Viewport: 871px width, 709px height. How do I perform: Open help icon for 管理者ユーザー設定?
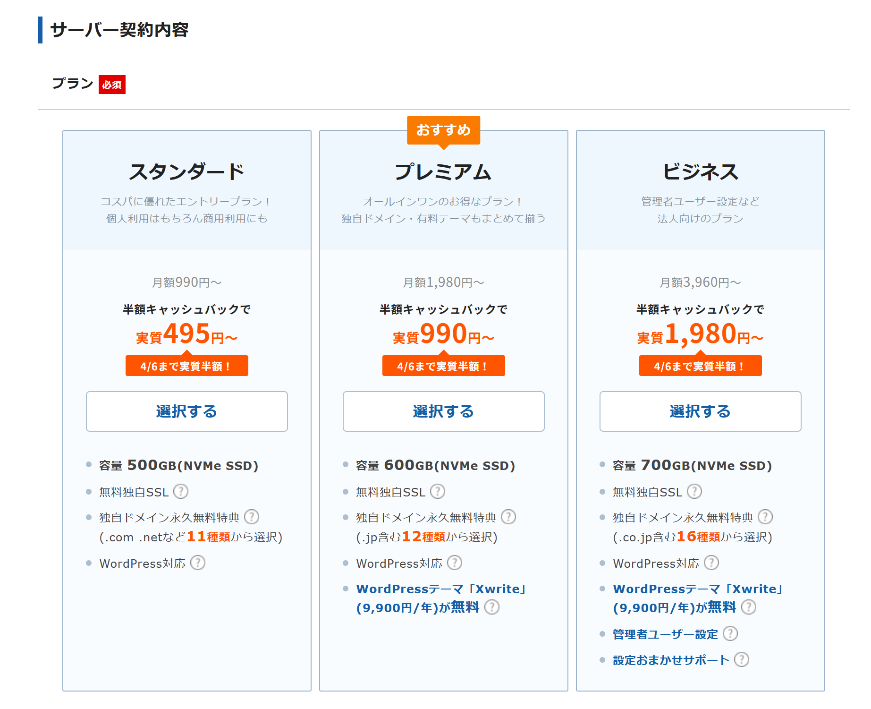click(x=730, y=634)
